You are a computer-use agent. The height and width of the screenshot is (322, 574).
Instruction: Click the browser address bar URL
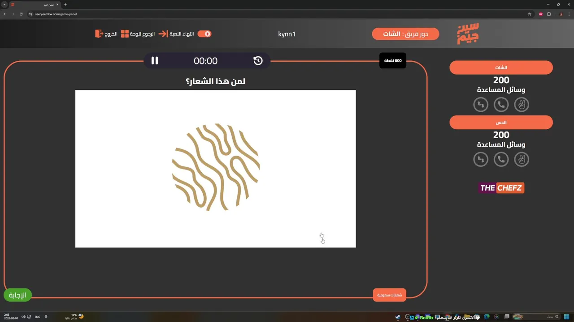56,14
